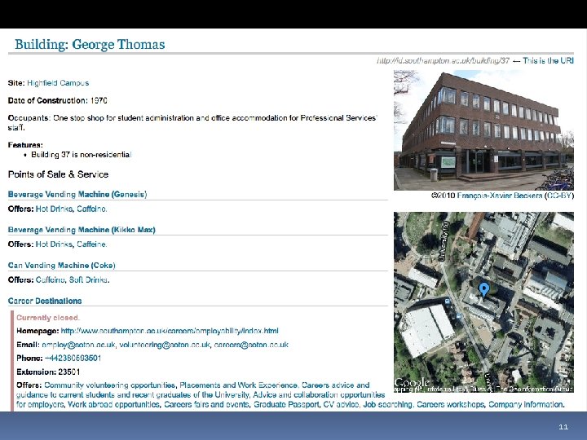The height and width of the screenshot is (440, 587).
Task: Open the Highfield Campus site link
Action: 58,82
